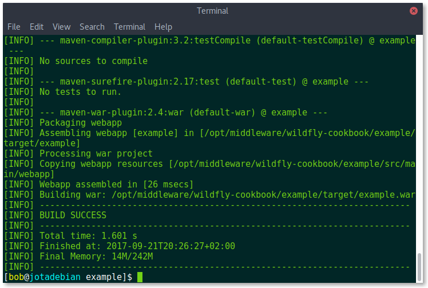Screen dimensions: 428x288
Task: Click the username bob in the prompt
Action: click(17, 277)
